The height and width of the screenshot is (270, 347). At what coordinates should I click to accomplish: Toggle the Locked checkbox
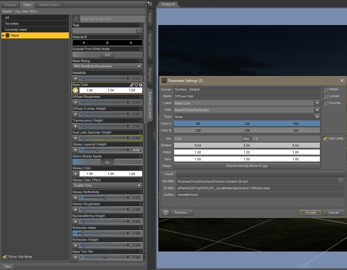click(325, 96)
